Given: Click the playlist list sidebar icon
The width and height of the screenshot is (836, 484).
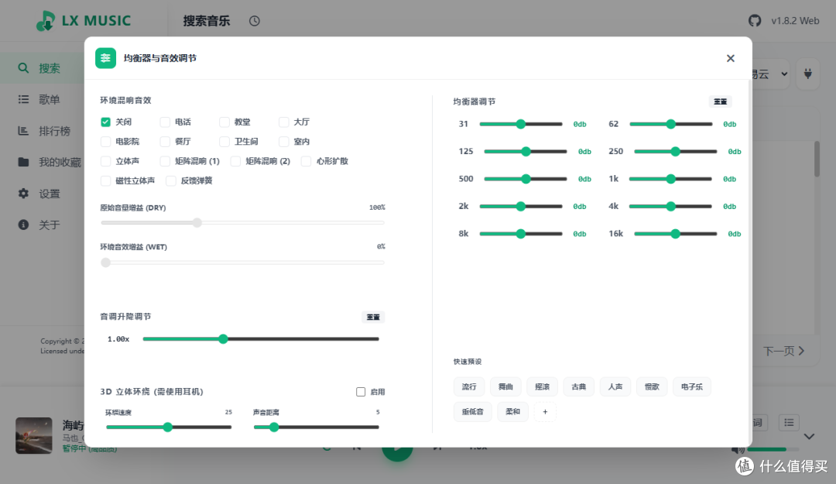Looking at the screenshot, I should (x=23, y=99).
